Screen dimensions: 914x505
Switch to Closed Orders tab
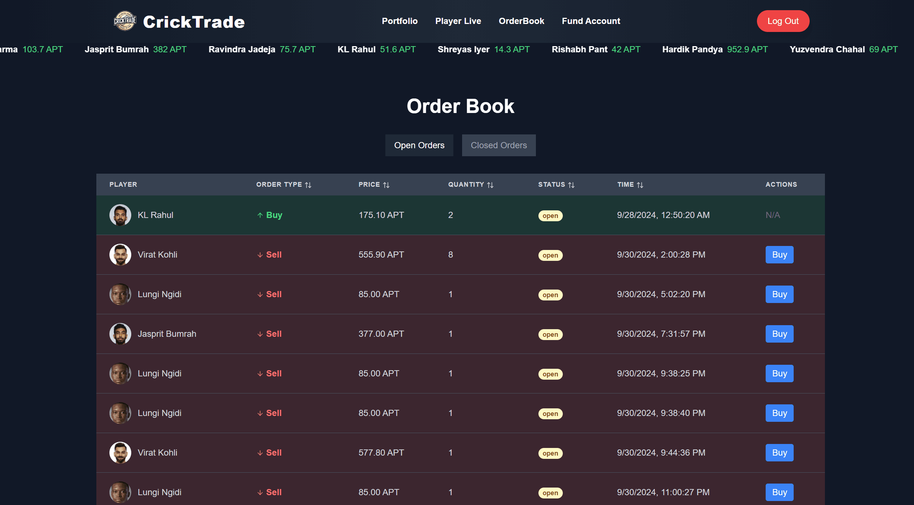pos(499,145)
